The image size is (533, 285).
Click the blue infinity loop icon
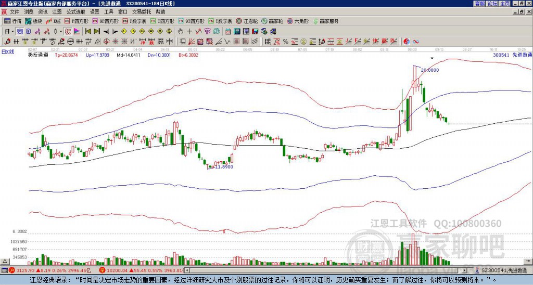pos(416,42)
